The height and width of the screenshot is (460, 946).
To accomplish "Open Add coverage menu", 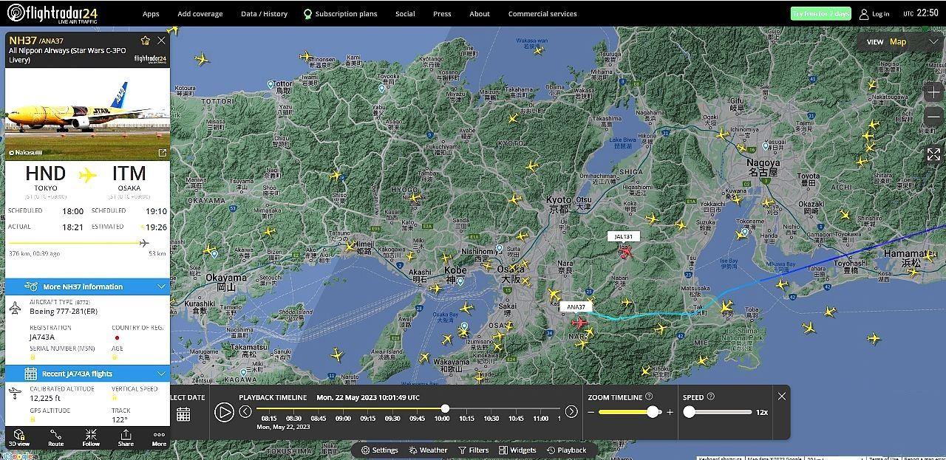I will [x=200, y=14].
